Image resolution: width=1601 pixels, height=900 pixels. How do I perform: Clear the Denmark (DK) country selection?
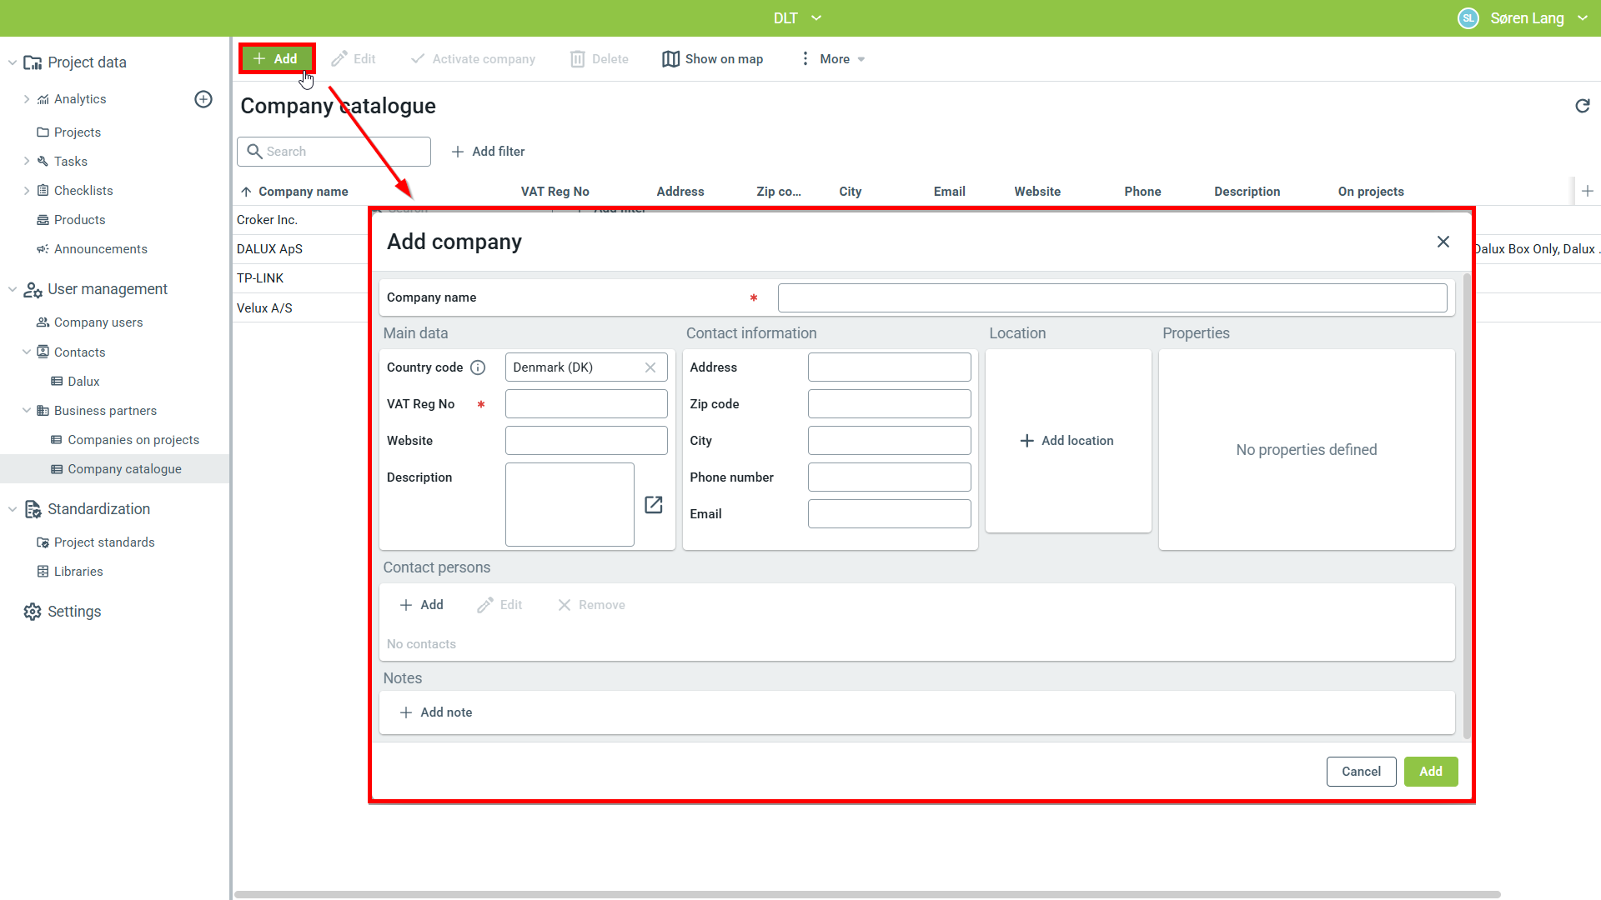click(x=650, y=367)
